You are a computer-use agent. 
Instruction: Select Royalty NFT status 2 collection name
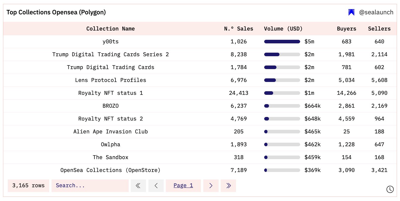(111, 119)
